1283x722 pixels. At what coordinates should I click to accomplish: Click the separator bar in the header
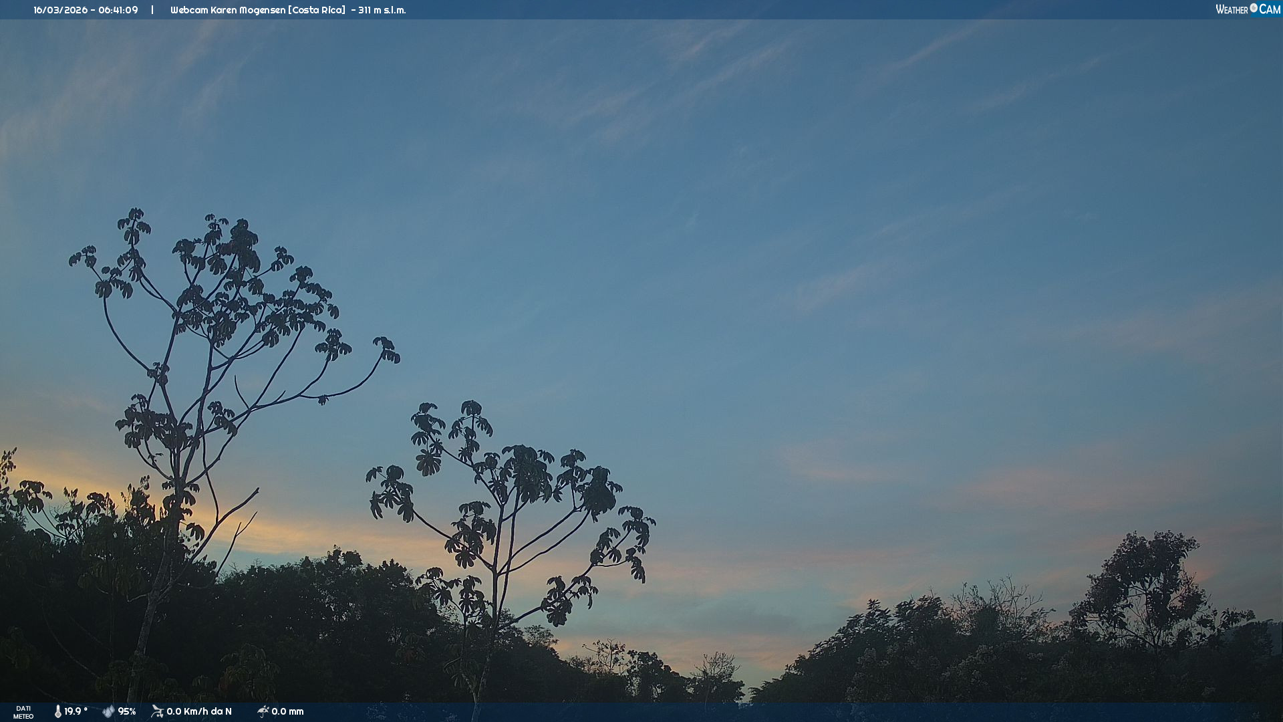(152, 10)
